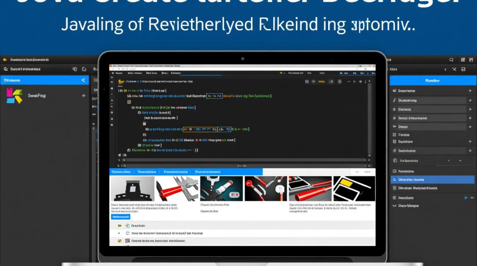Viewport: 477px width, 266px height.
Task: Toggle the checkbox icon in second list row
Action: click(x=128, y=233)
